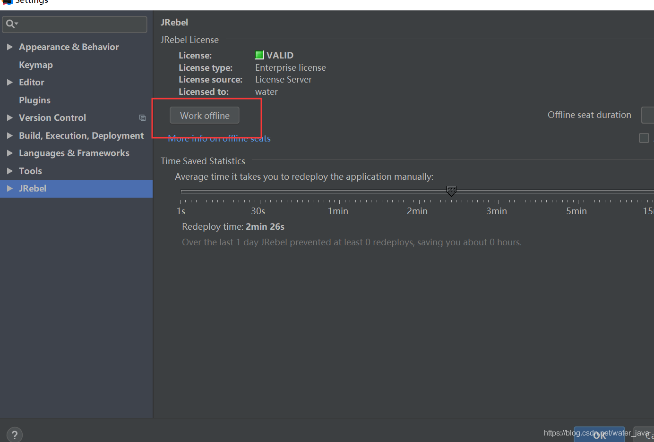
Task: Expand the Editor settings node
Action: click(x=9, y=82)
